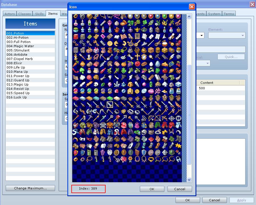The width and height of the screenshot is (256, 205).
Task: Open the Element dropdown
Action: coord(227,35)
